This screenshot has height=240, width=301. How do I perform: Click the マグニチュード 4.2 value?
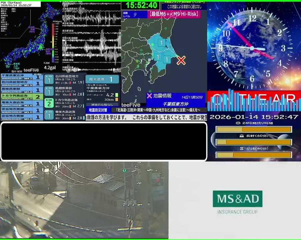(x=110, y=95)
